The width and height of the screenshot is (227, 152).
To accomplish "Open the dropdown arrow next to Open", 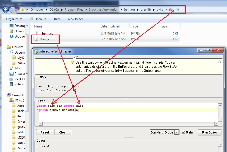I will [x=45, y=19].
